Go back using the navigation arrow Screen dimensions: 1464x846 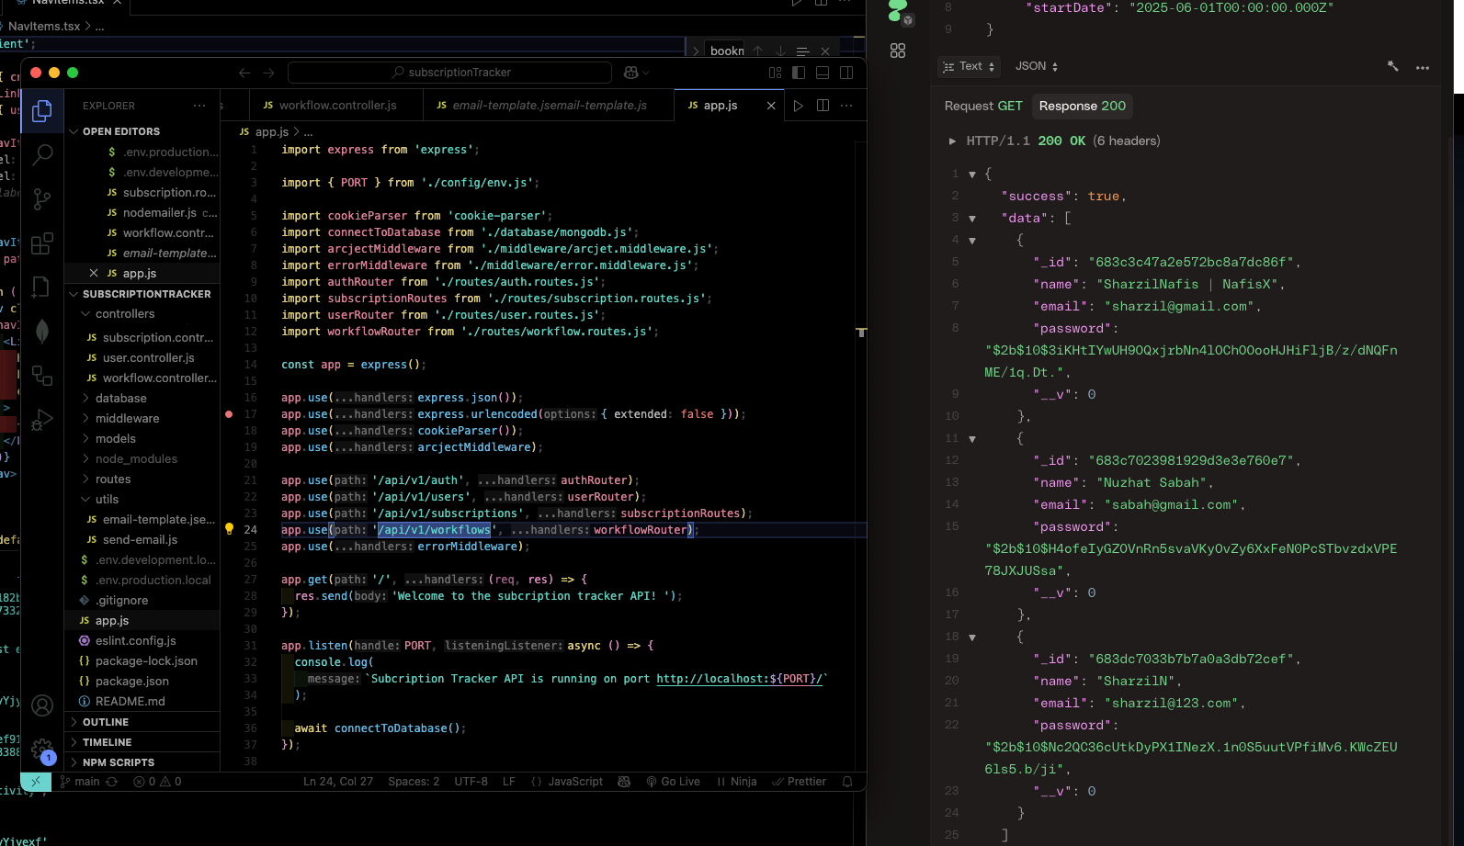(x=244, y=73)
